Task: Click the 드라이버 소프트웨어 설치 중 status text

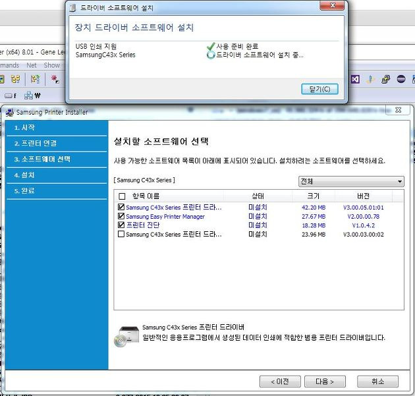Action: [x=260, y=55]
